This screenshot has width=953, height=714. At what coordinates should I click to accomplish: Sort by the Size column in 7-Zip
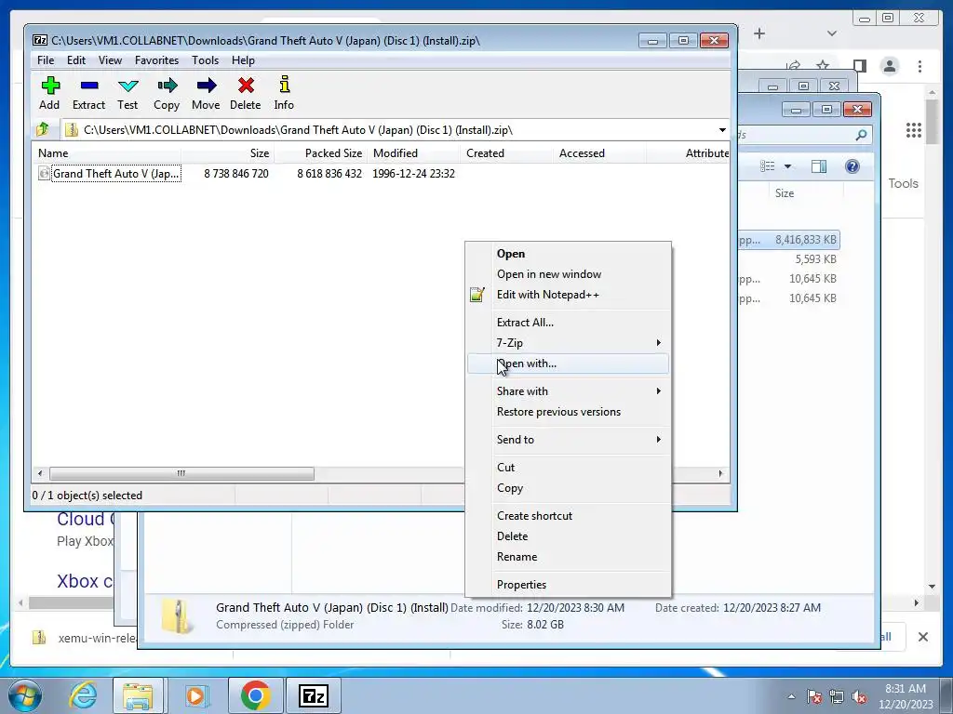pyautogui.click(x=227, y=153)
